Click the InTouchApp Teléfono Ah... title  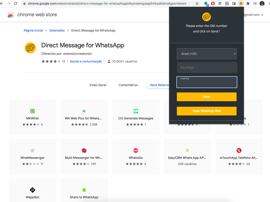[239, 158]
